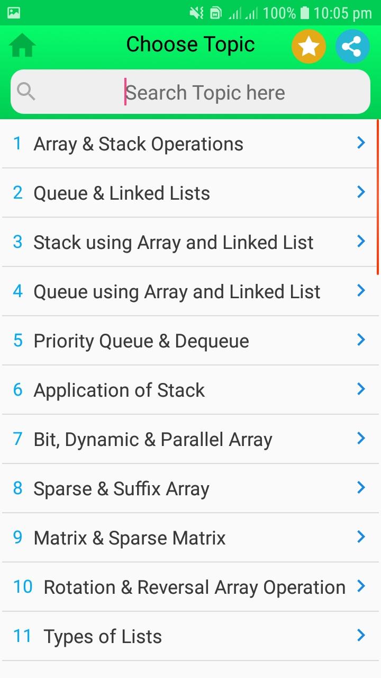Open Stack using Array and Linked List
The width and height of the screenshot is (381, 678).
point(174,243)
